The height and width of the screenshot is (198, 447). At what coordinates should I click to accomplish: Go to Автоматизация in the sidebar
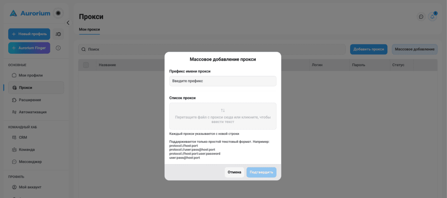pyautogui.click(x=36, y=112)
